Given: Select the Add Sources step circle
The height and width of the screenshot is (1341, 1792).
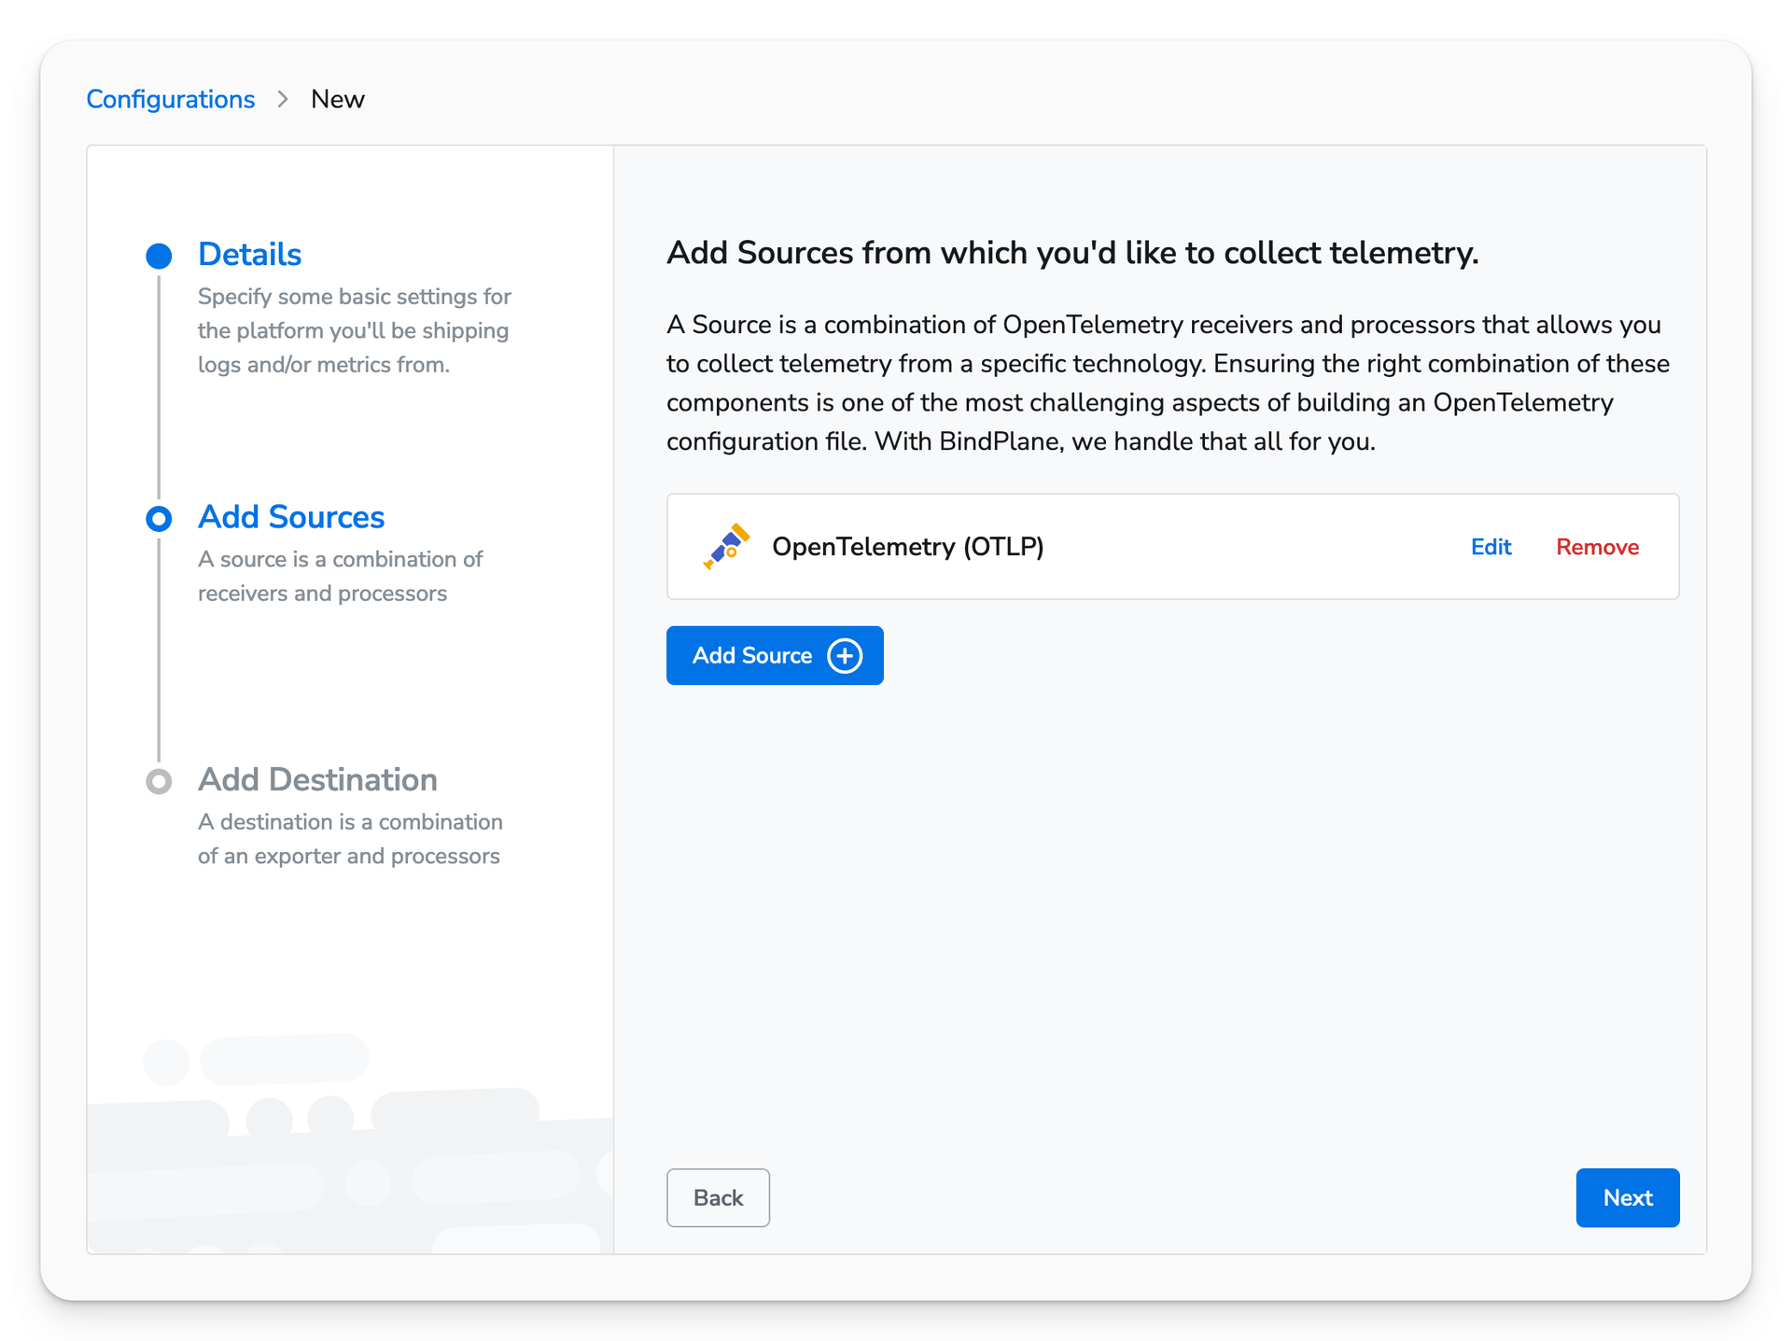Looking at the screenshot, I should coord(159,519).
